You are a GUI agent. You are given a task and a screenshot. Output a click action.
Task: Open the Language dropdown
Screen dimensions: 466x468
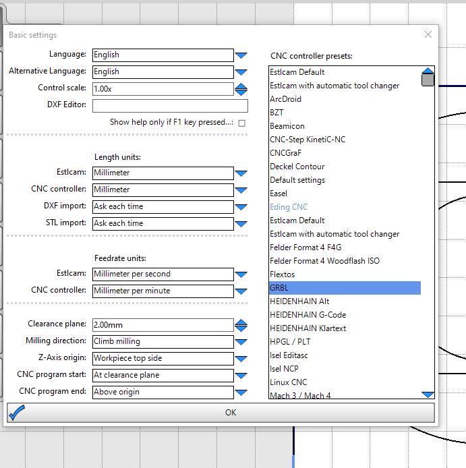tap(241, 55)
